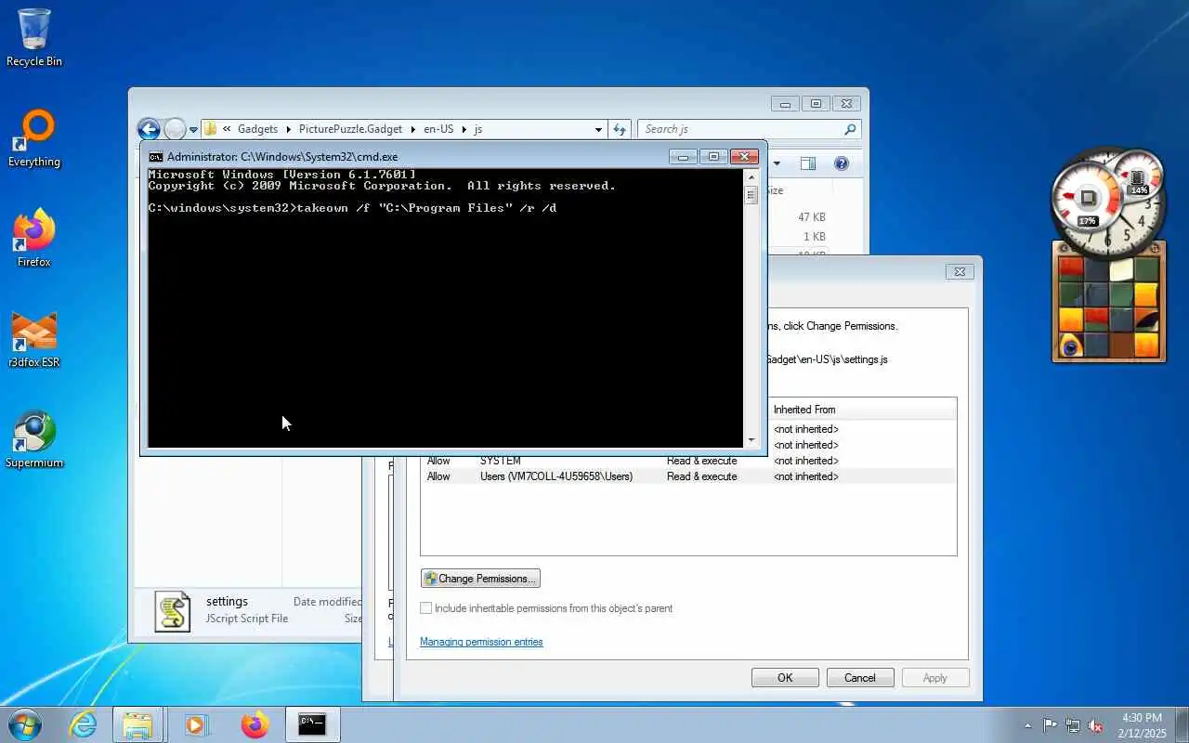Image resolution: width=1189 pixels, height=743 pixels.
Task: Open Managing permission entries link
Action: [481, 642]
